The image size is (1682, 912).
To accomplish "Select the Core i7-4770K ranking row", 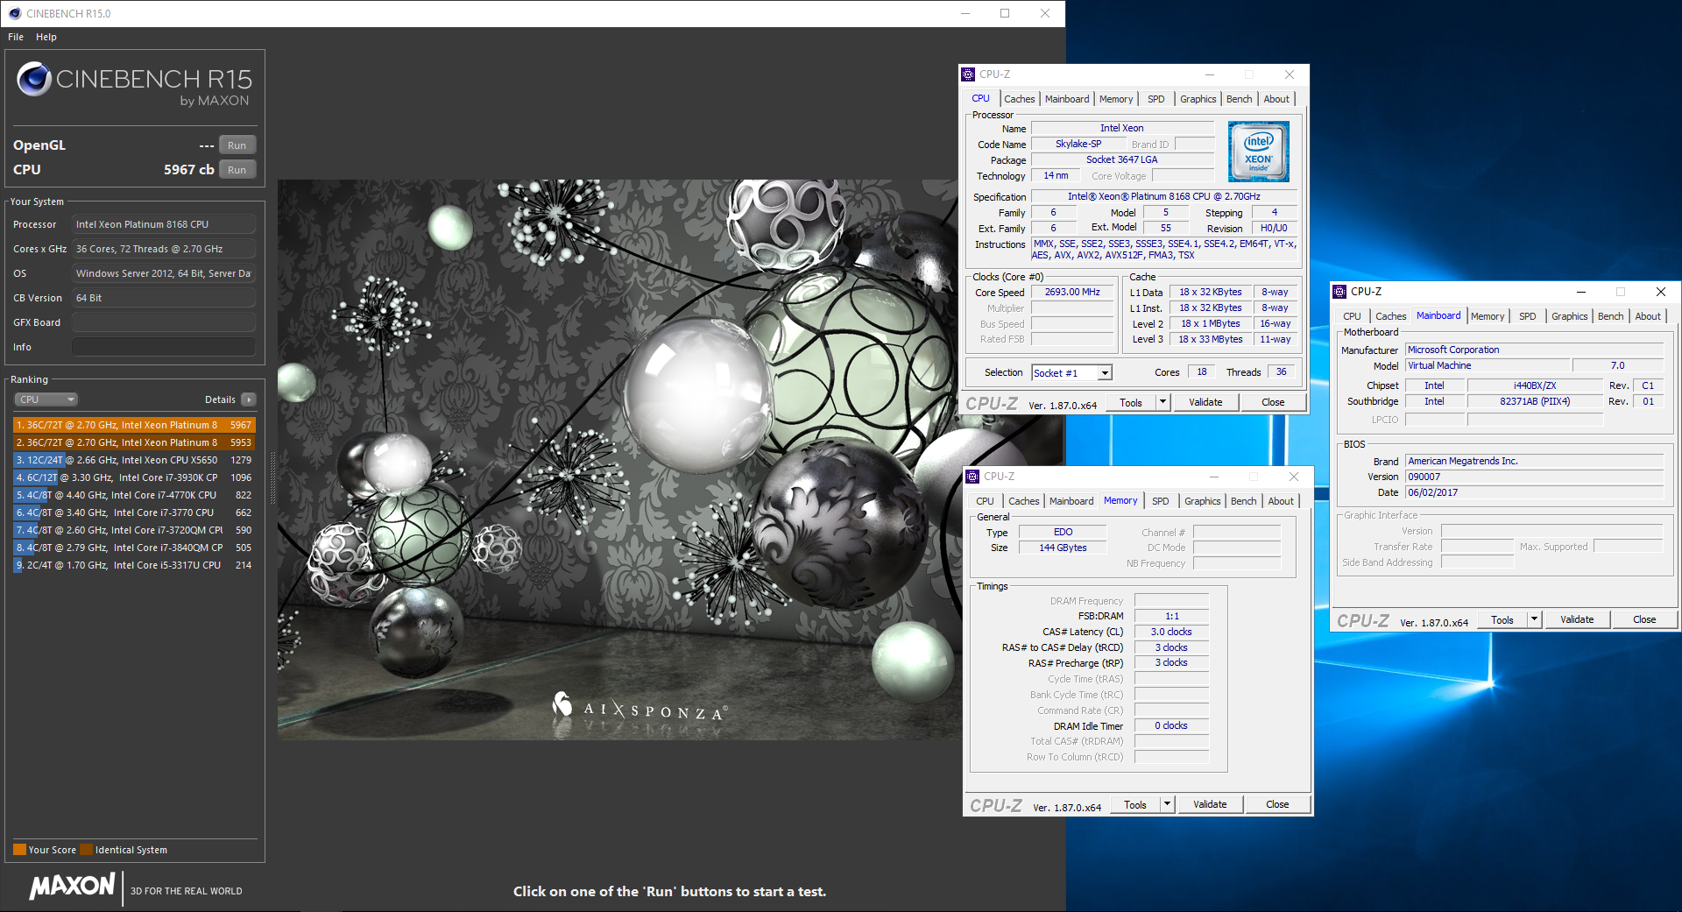I will [134, 495].
